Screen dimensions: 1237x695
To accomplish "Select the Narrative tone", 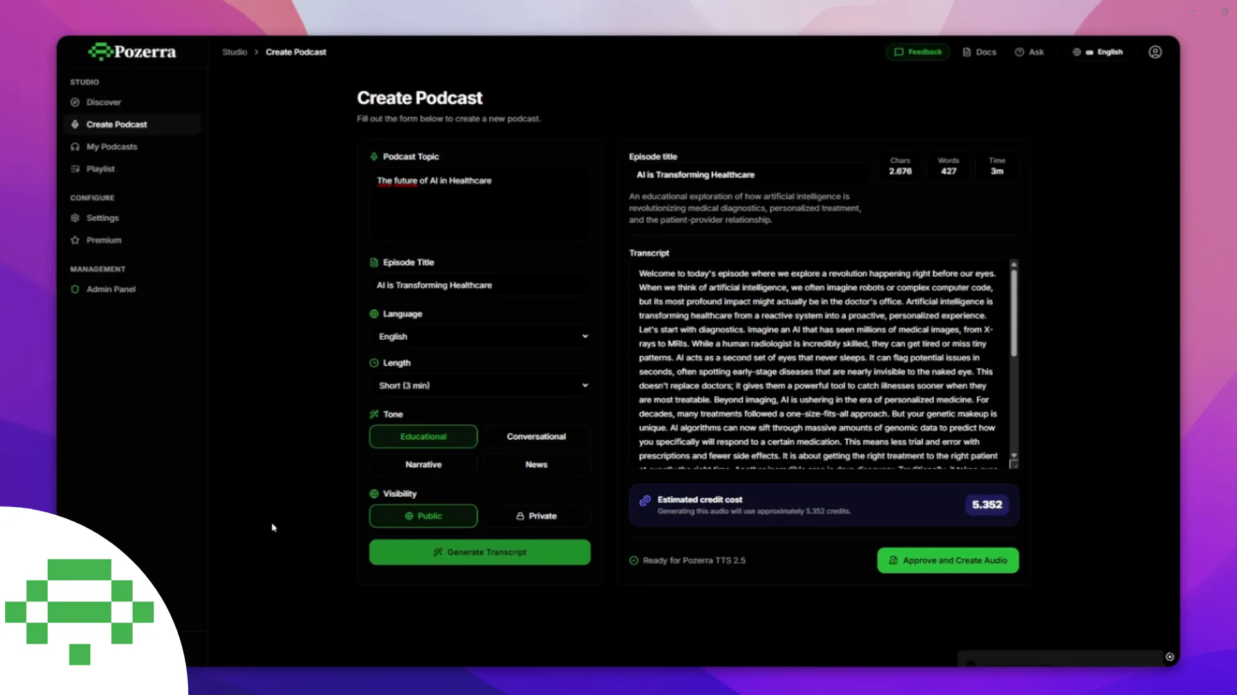I will point(423,465).
